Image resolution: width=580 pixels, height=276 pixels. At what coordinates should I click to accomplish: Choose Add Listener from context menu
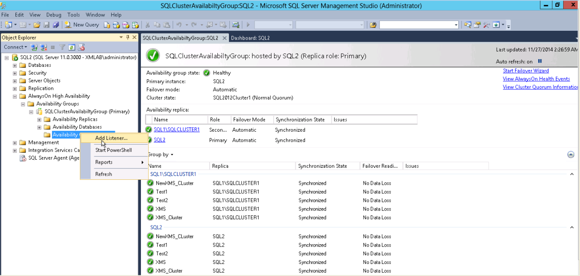coord(111,138)
